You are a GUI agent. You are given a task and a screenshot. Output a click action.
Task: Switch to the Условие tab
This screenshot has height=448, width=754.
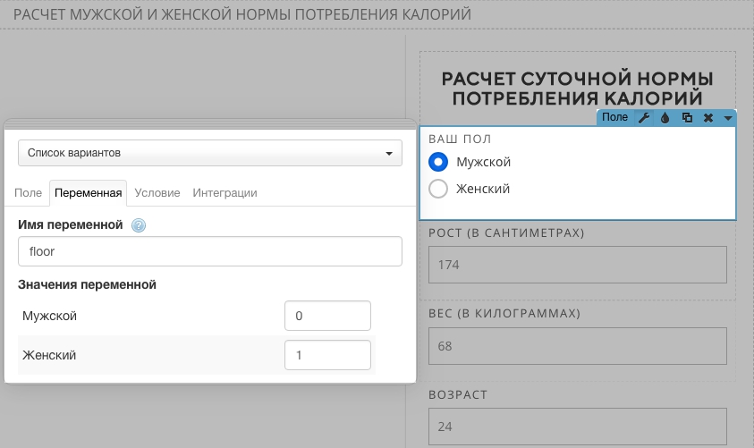coord(157,193)
